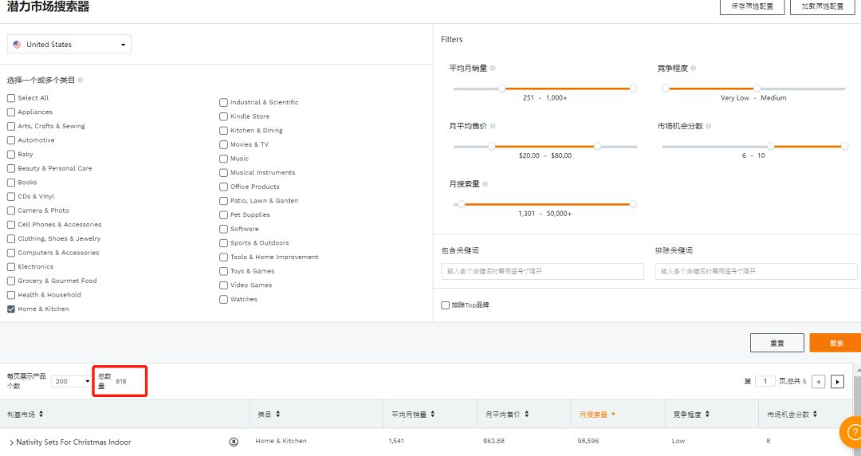Go to previous results page arrow

[818, 381]
